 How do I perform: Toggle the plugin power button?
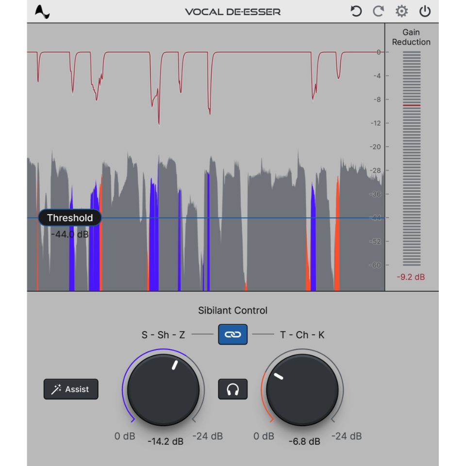pos(425,12)
